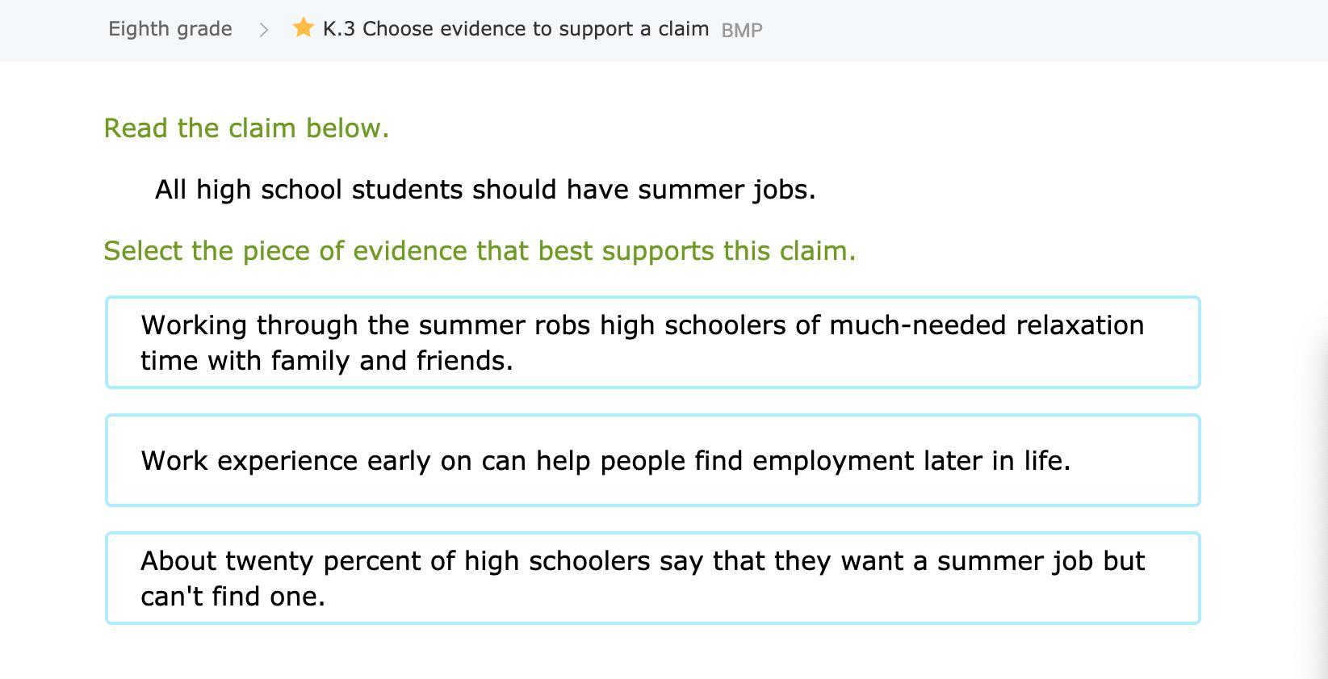Open the Eighth grade breadcrumb link
This screenshot has width=1328, height=679.
click(170, 29)
